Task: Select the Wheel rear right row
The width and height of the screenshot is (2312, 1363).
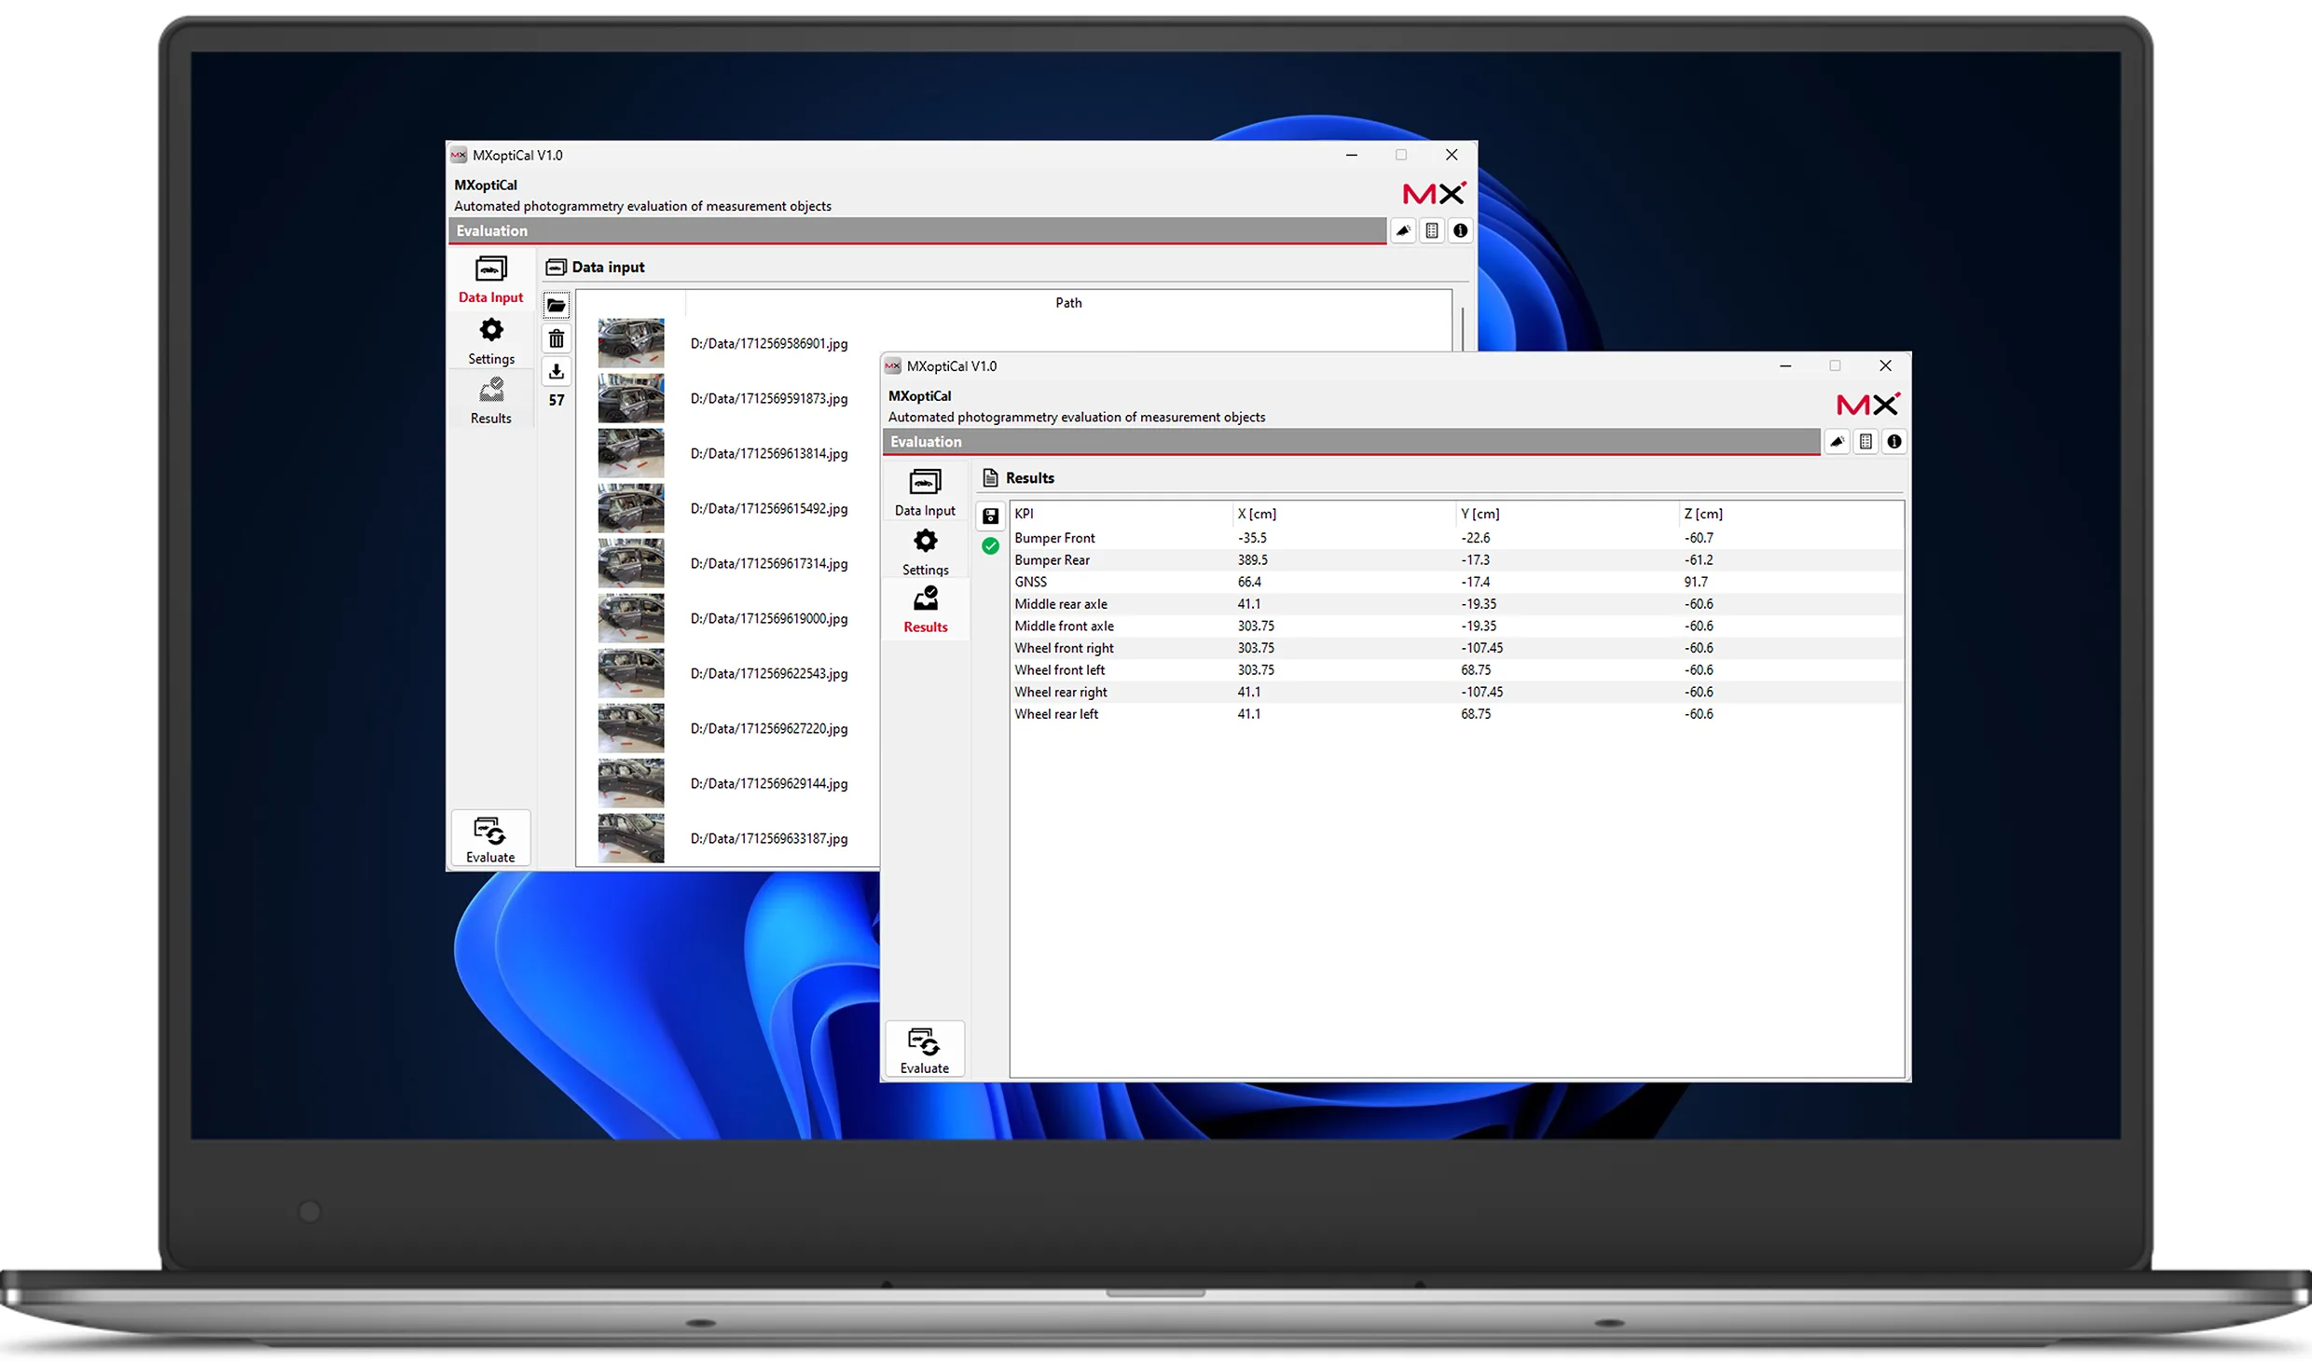Action: click(x=1456, y=692)
